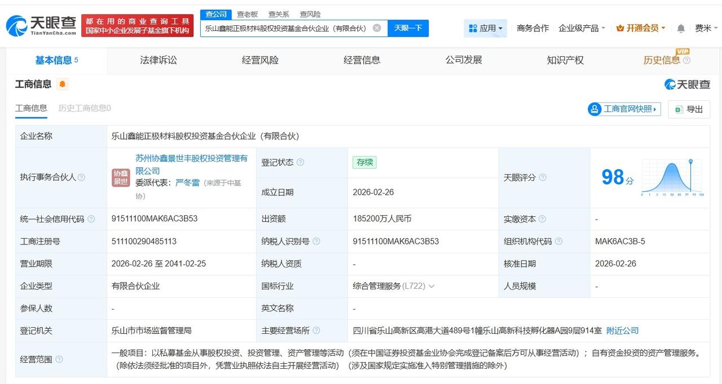The image size is (722, 384).
Task: Click help icon next to 登记状态
Action: pyautogui.click(x=300, y=162)
